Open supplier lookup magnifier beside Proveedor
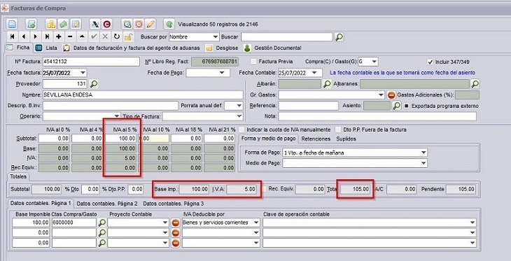The image size is (511, 261). [x=94, y=84]
